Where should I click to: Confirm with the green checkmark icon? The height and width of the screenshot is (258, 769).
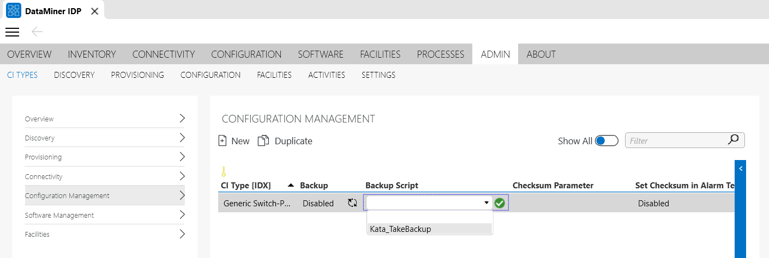pyautogui.click(x=500, y=203)
